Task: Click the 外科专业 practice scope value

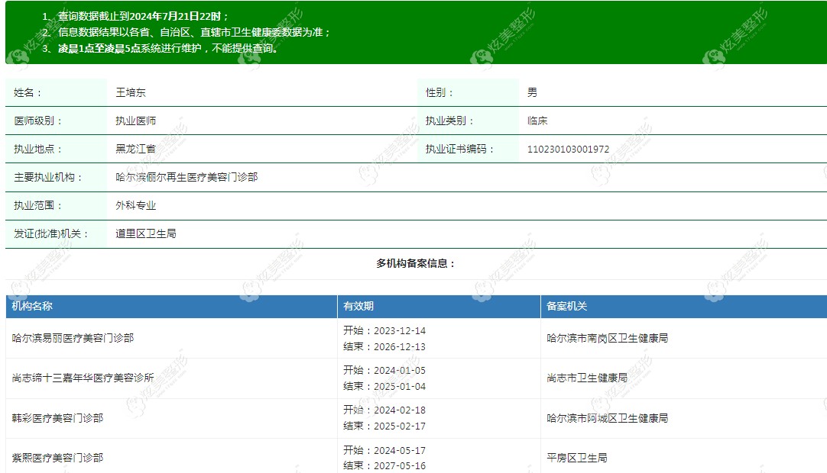Action: point(135,205)
